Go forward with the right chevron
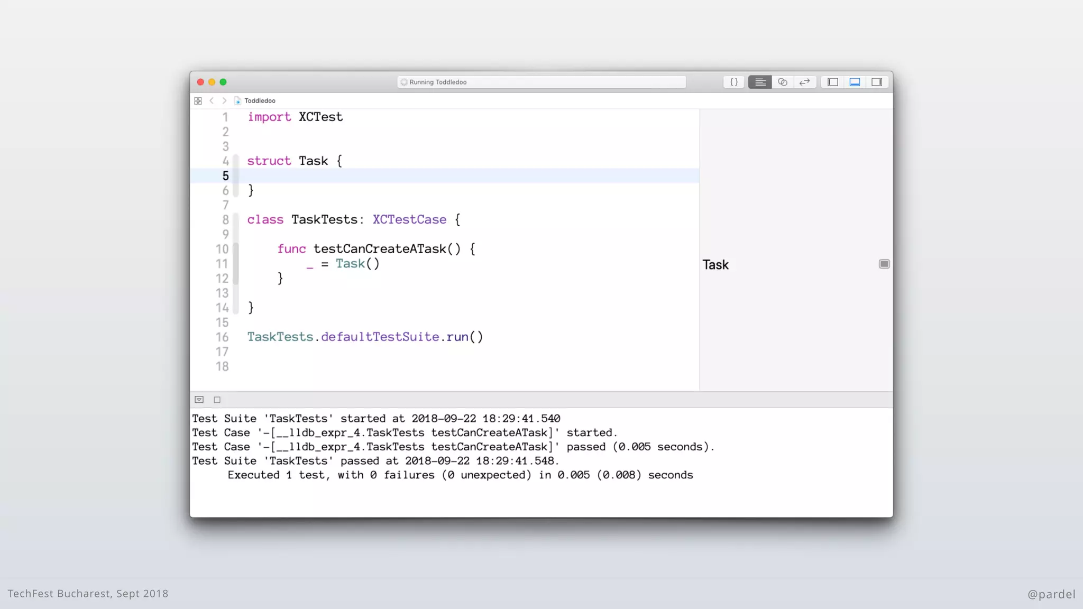The image size is (1083, 609). point(224,100)
